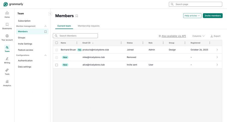Click the alice@nicelydone.club email
The height and width of the screenshot is (122, 227).
[94, 65]
